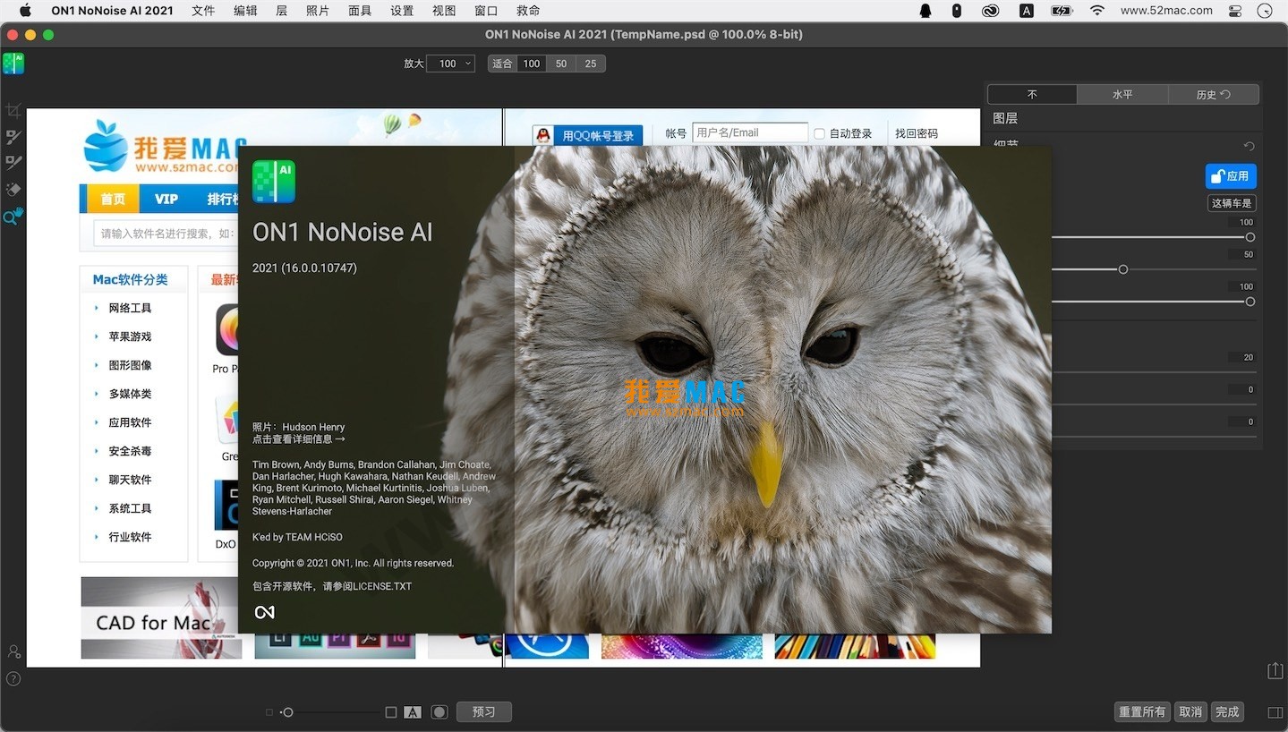
Task: Open the 窗口 menu
Action: point(486,11)
